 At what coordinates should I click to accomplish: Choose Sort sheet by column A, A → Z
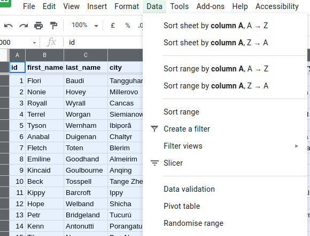pos(225,26)
